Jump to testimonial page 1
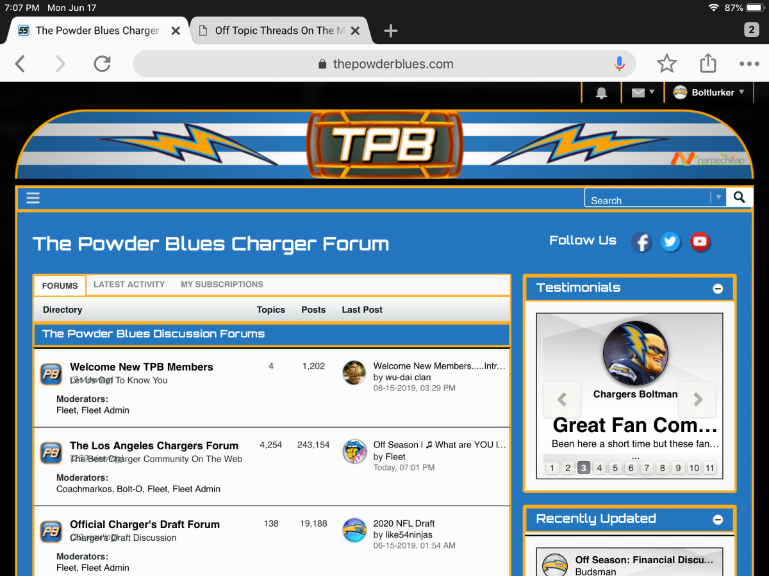The width and height of the screenshot is (769, 576). (552, 468)
